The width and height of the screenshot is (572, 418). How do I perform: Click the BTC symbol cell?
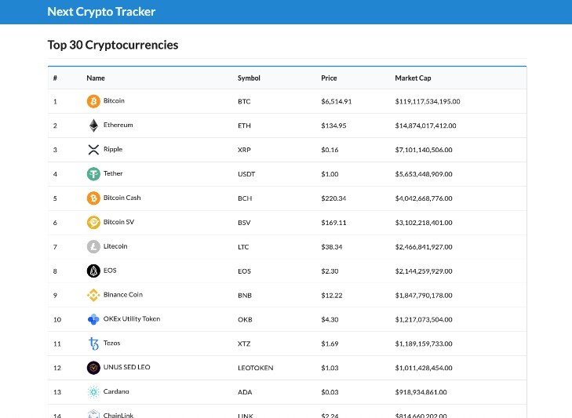tap(244, 101)
